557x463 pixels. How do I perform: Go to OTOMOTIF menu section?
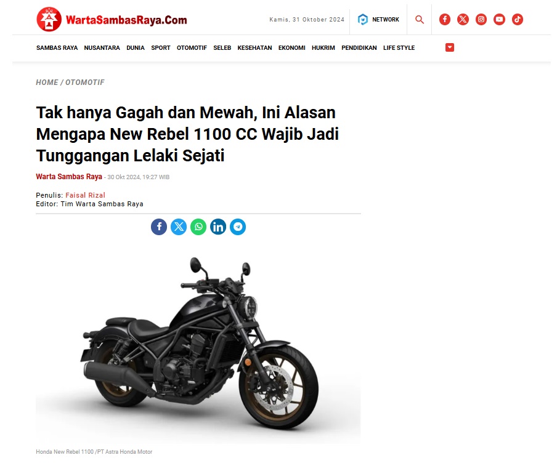pos(192,47)
